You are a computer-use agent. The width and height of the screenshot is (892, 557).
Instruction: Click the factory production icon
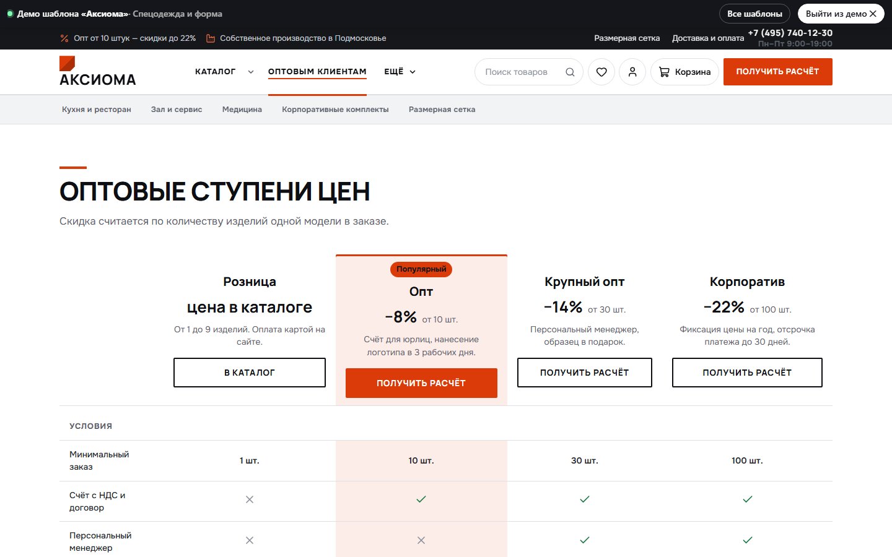pos(211,38)
